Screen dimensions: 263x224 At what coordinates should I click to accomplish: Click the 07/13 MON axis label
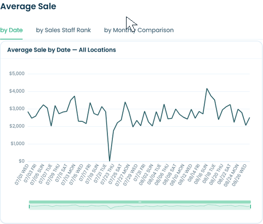tap(68, 175)
